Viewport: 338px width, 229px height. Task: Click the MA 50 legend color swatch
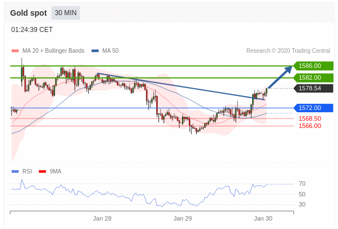click(x=95, y=51)
